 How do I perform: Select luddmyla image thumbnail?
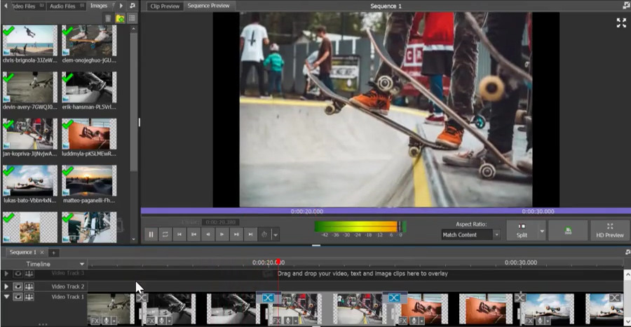(x=89, y=134)
